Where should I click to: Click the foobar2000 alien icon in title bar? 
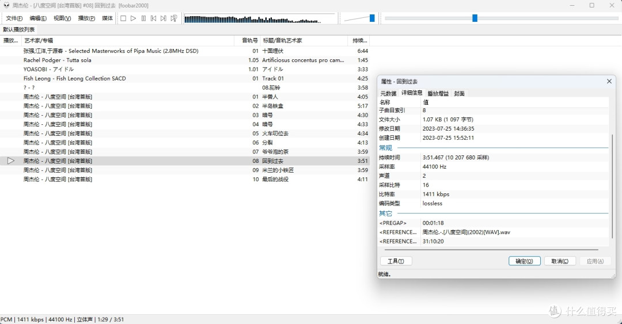tap(6, 5)
